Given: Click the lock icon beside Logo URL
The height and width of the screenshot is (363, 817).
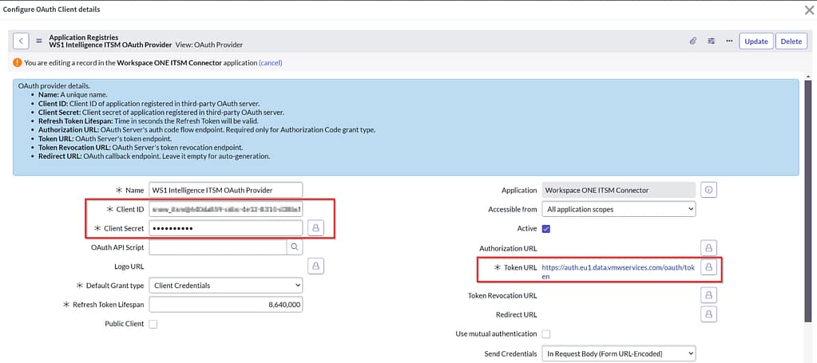Looking at the screenshot, I should [315, 266].
